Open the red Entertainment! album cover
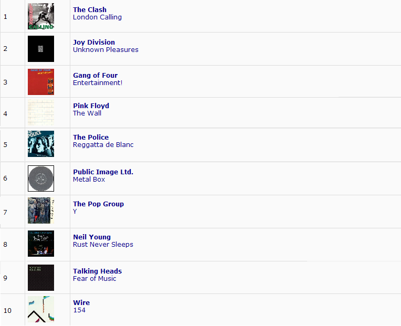401x326 pixels. [x=41, y=82]
